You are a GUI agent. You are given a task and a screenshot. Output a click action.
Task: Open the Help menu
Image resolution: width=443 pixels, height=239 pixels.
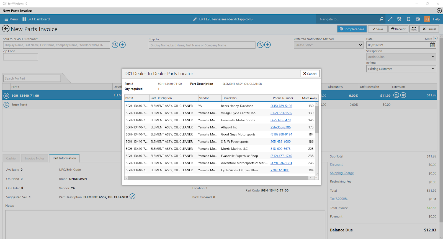(436, 19)
